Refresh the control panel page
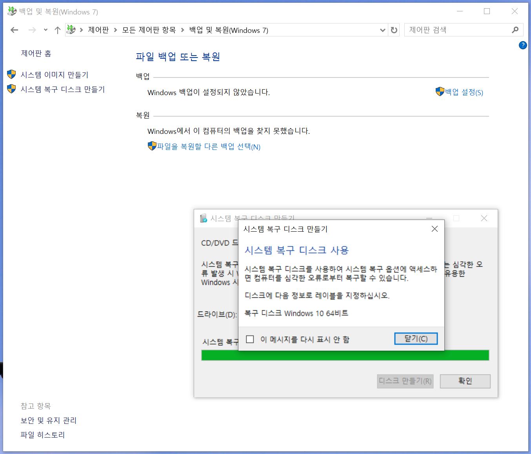The image size is (531, 454). [394, 30]
